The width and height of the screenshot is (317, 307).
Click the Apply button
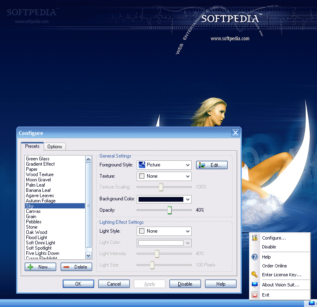150,284
